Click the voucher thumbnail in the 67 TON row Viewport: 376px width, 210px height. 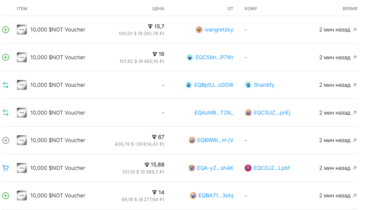tap(22, 140)
